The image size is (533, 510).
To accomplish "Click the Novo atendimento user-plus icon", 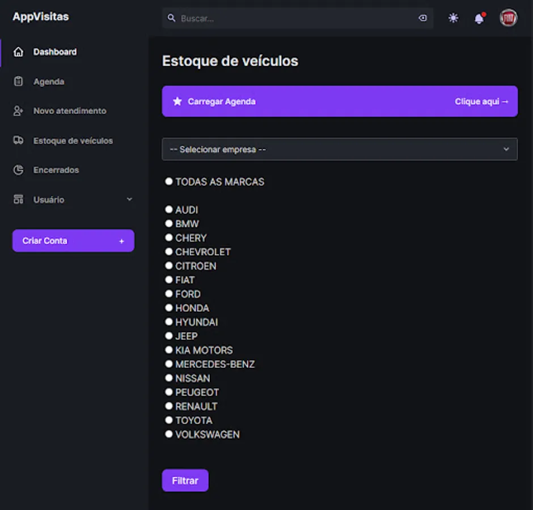I will pos(18,111).
